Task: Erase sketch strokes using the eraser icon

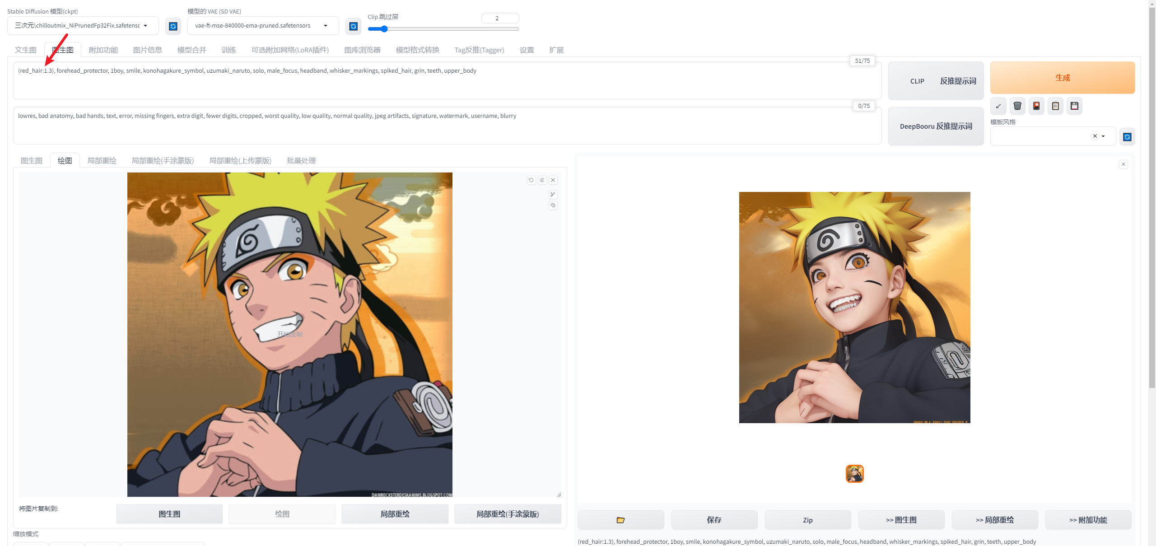Action: point(542,180)
